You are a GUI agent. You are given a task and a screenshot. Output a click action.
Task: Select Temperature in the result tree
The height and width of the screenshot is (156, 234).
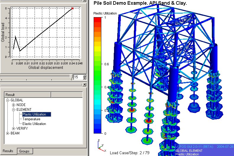click(31, 119)
